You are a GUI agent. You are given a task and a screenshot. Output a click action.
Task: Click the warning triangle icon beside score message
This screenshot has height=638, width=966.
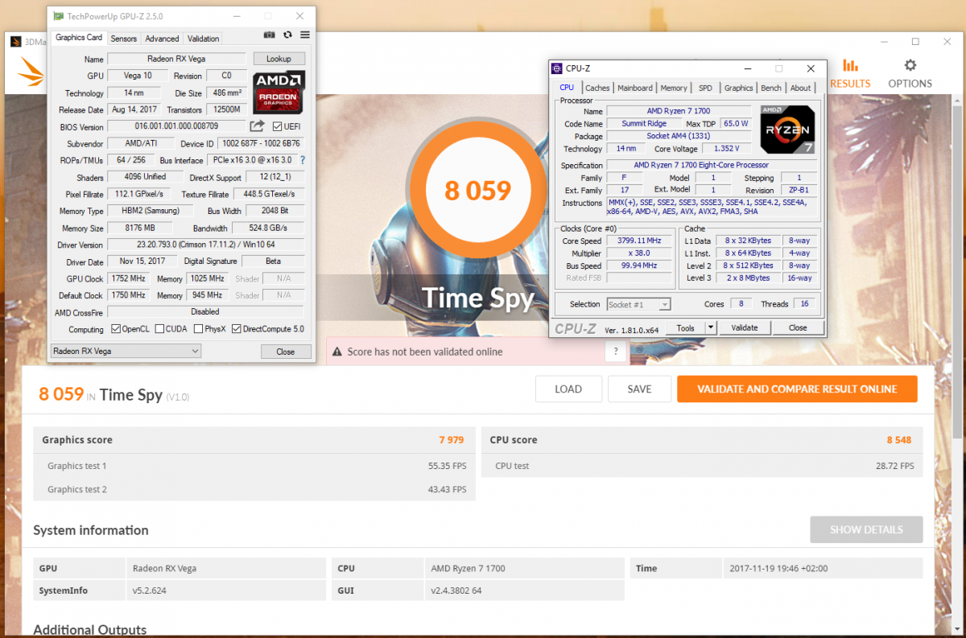pyautogui.click(x=338, y=352)
